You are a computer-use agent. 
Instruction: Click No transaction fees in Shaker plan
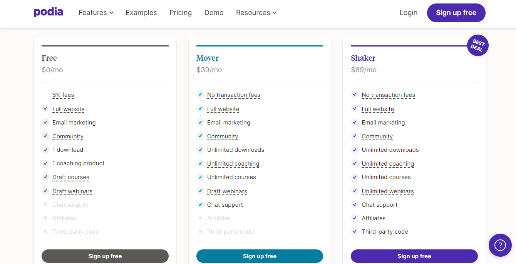click(389, 95)
